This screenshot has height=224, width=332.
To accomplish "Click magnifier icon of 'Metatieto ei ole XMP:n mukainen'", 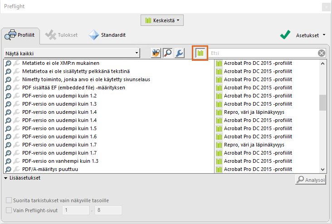I will tap(8, 63).
